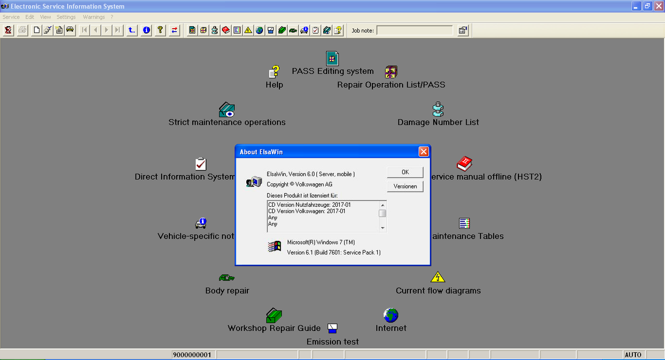Click the license list scroll-down arrow
This screenshot has height=360, width=665.
(382, 228)
